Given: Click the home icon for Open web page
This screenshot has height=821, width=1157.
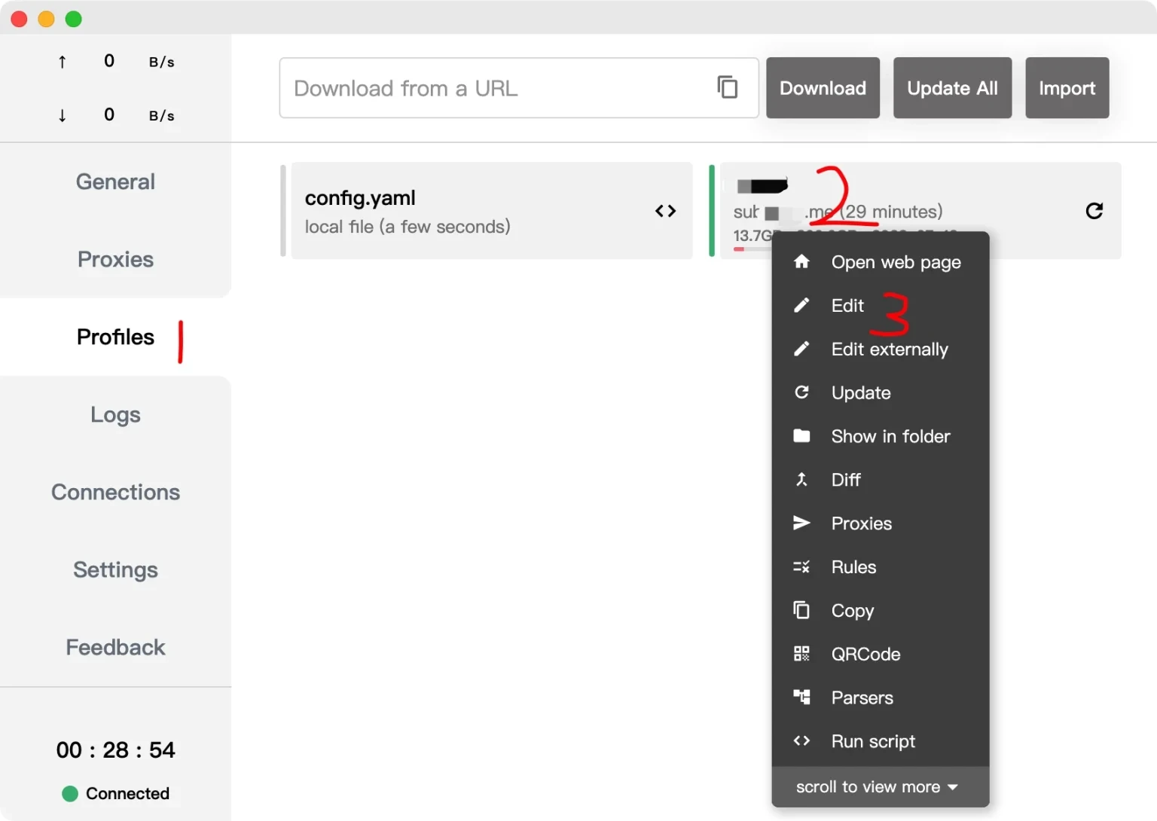Looking at the screenshot, I should [x=801, y=262].
